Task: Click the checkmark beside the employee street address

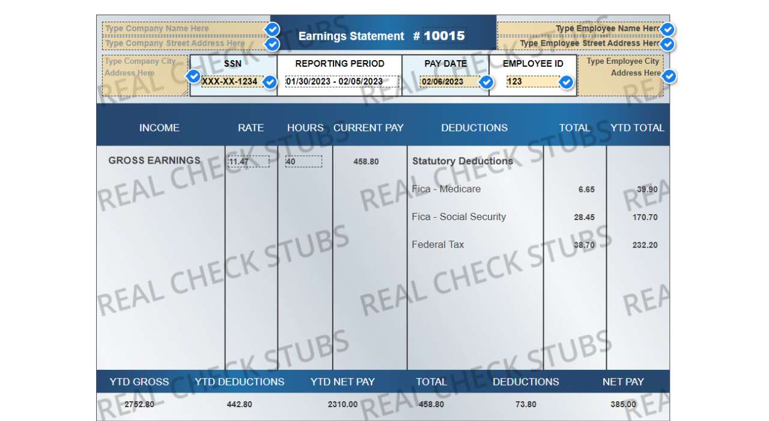Action: (666, 43)
